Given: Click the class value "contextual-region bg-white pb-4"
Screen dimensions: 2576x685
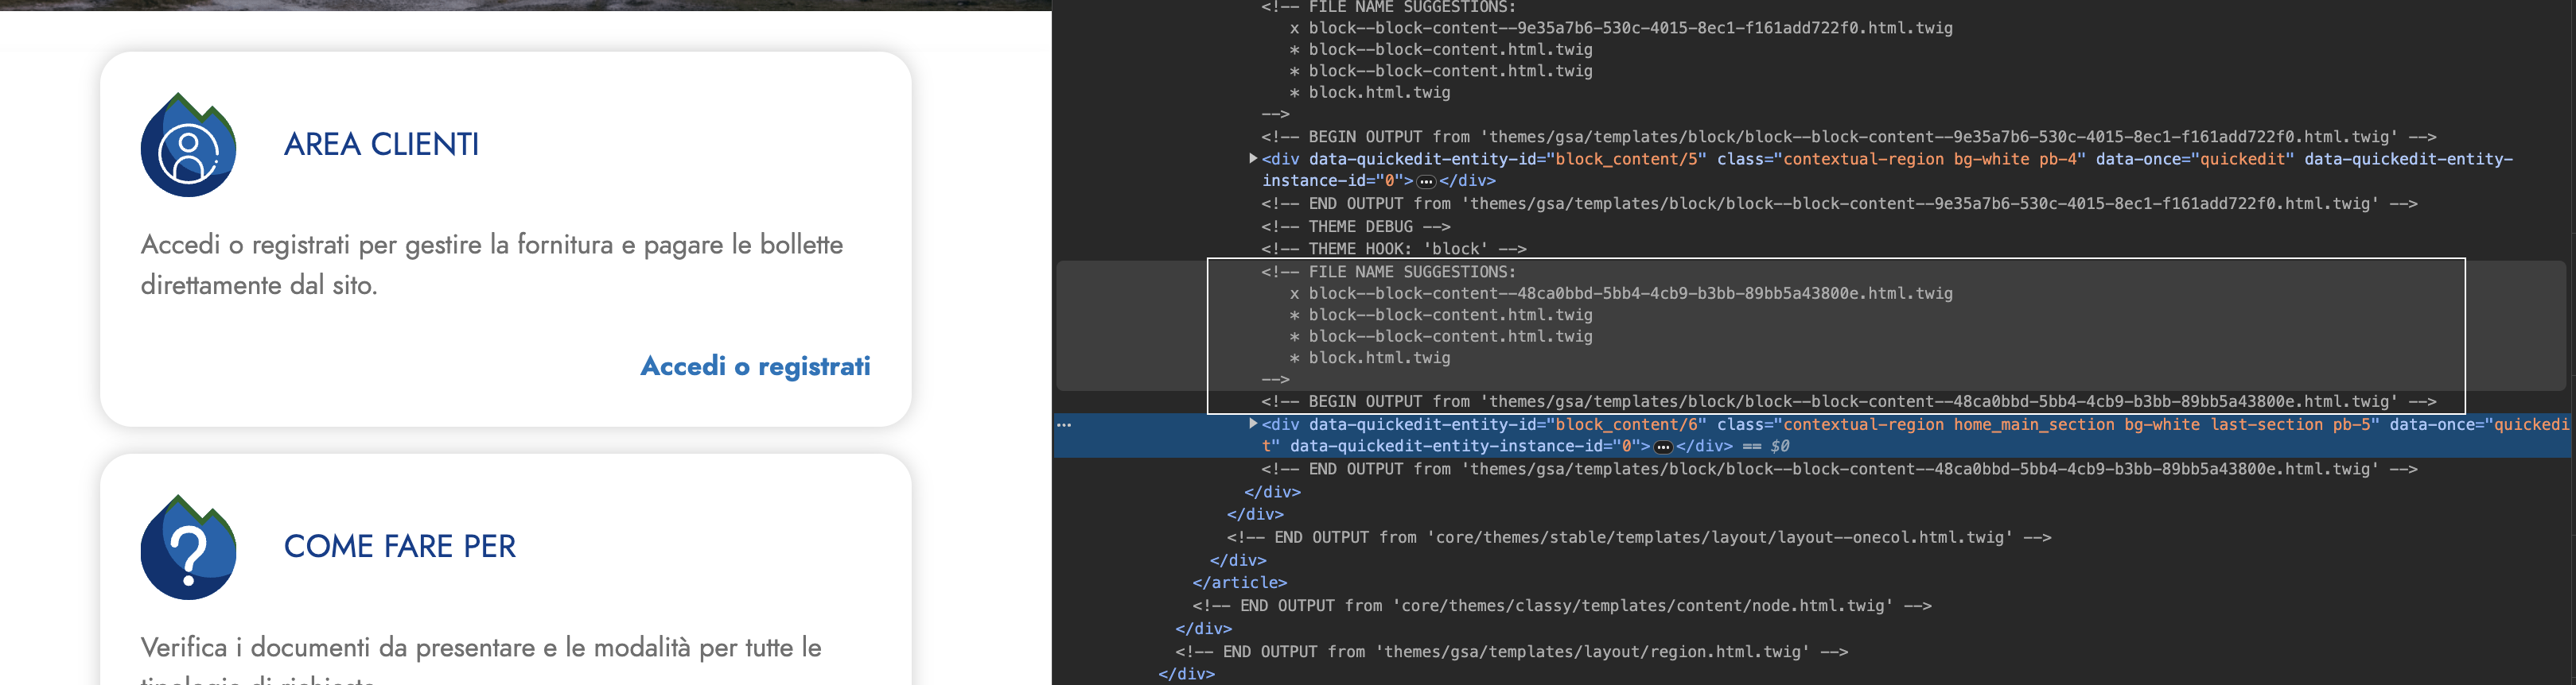Looking at the screenshot, I should [1930, 159].
